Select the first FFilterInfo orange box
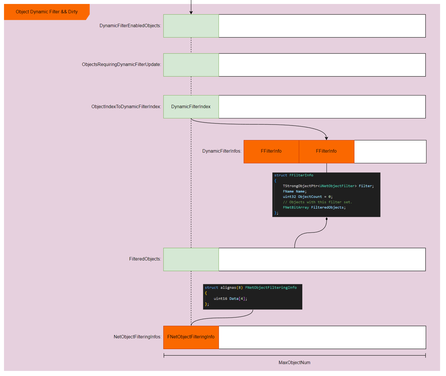 click(271, 151)
